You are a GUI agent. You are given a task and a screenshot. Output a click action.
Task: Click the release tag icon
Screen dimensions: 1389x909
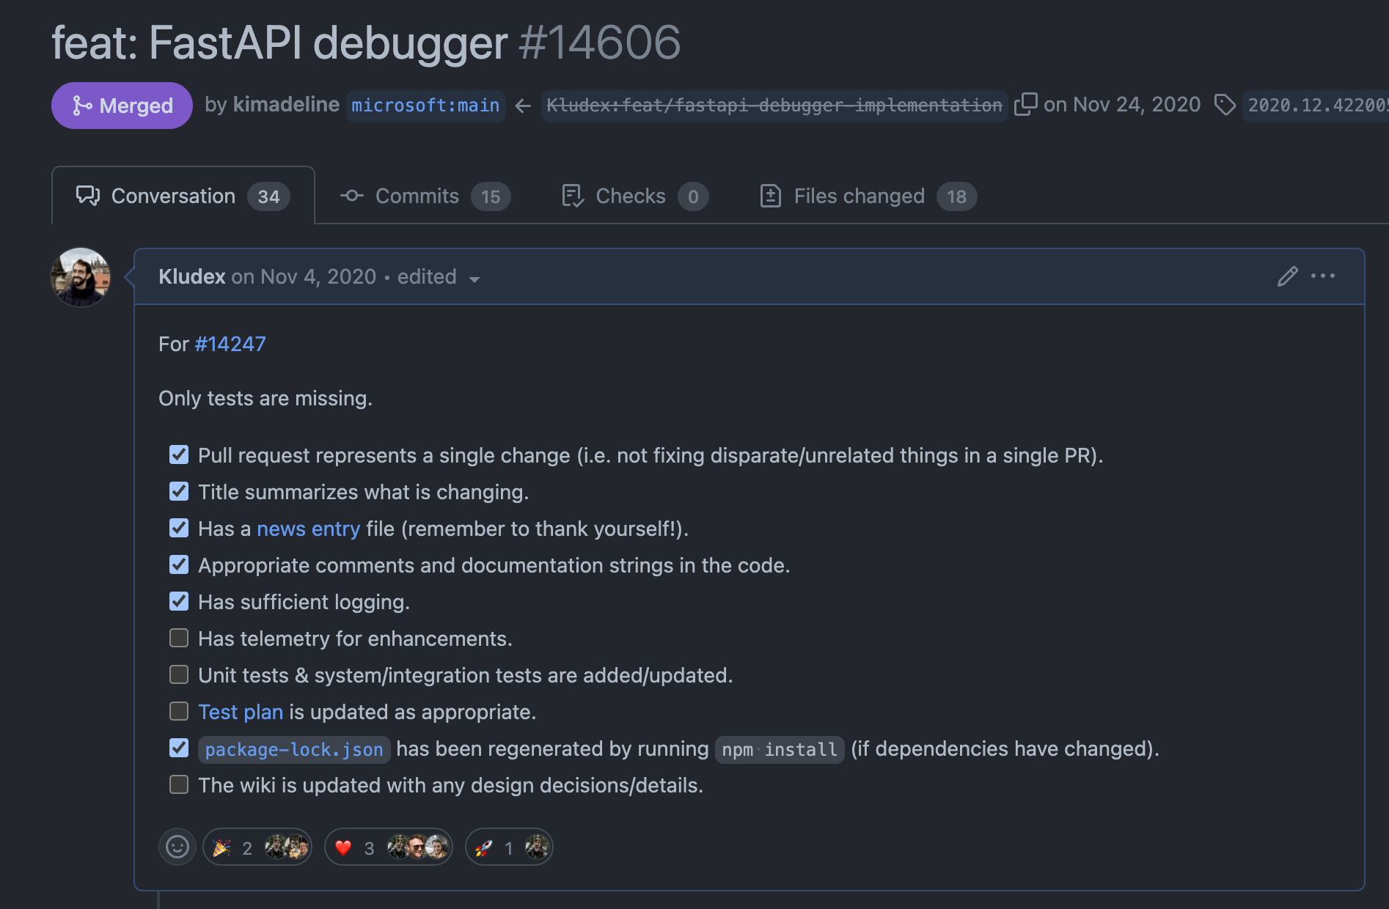(1225, 105)
